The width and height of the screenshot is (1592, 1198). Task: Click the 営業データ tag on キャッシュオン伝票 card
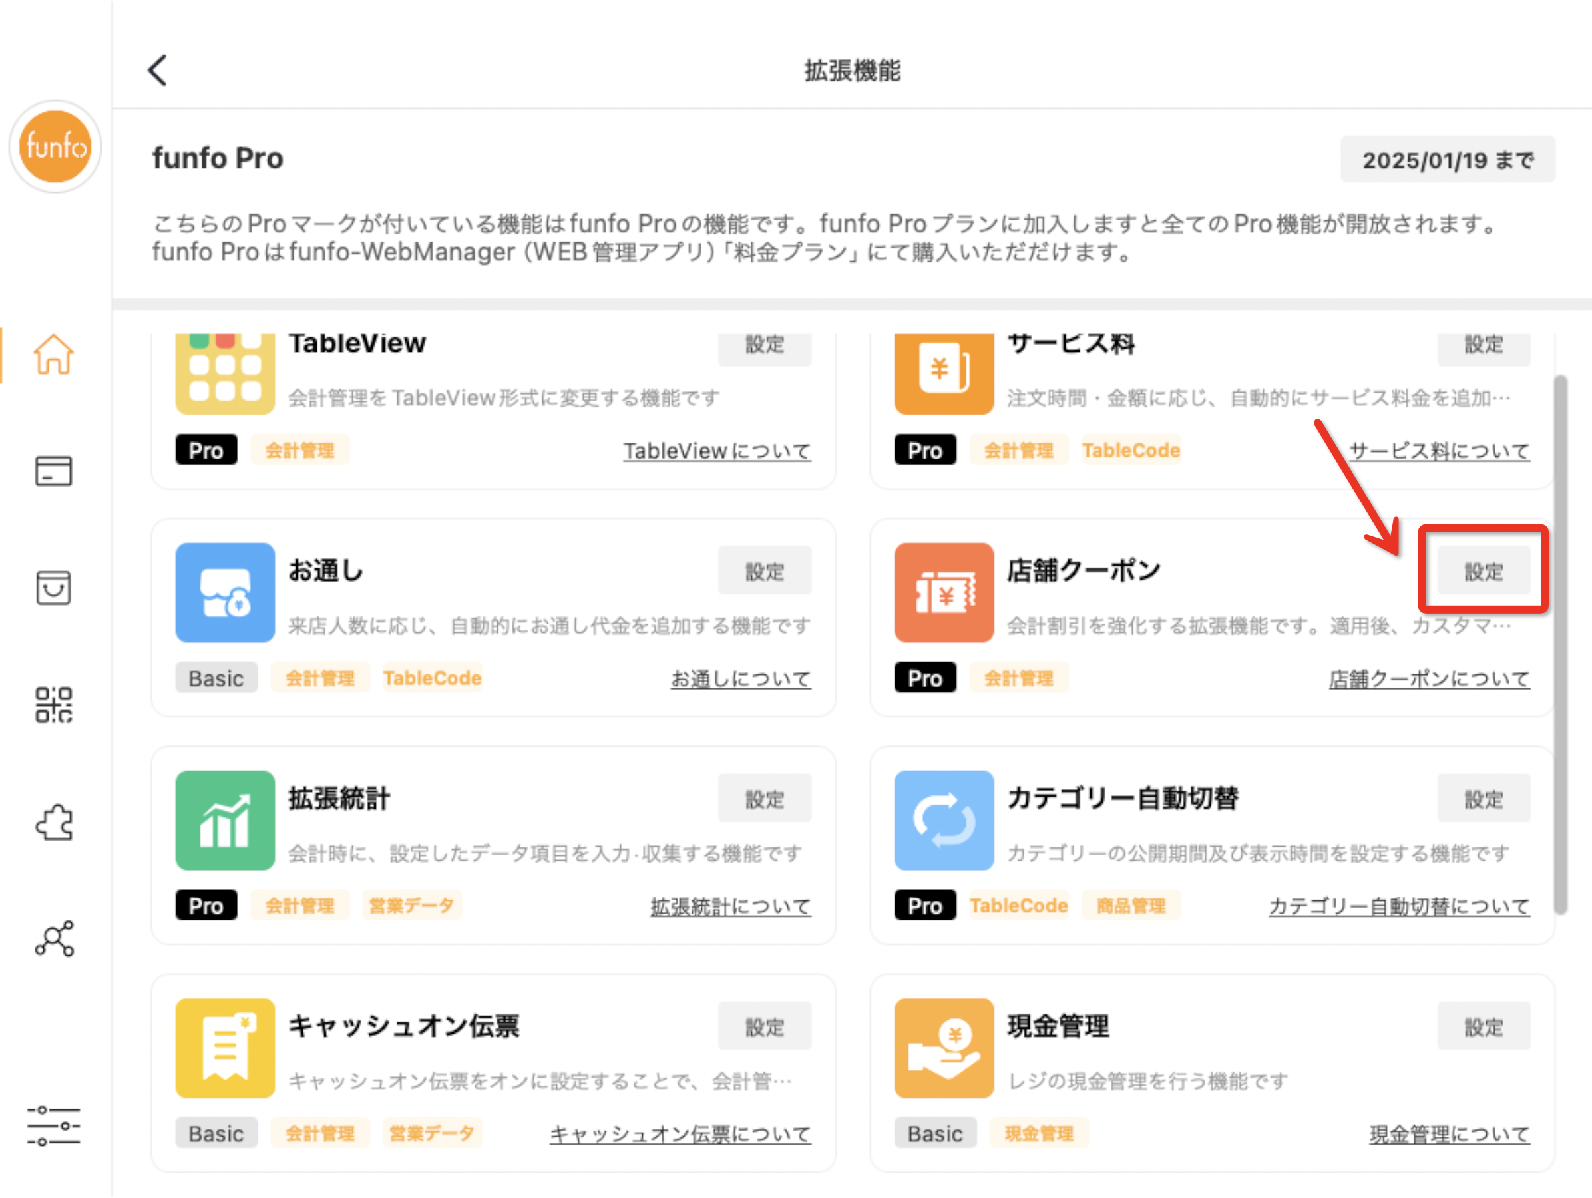click(x=431, y=1133)
